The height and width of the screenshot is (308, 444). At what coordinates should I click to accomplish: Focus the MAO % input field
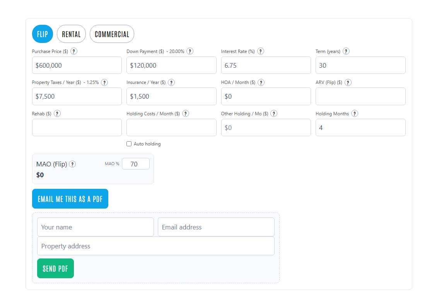pos(136,164)
